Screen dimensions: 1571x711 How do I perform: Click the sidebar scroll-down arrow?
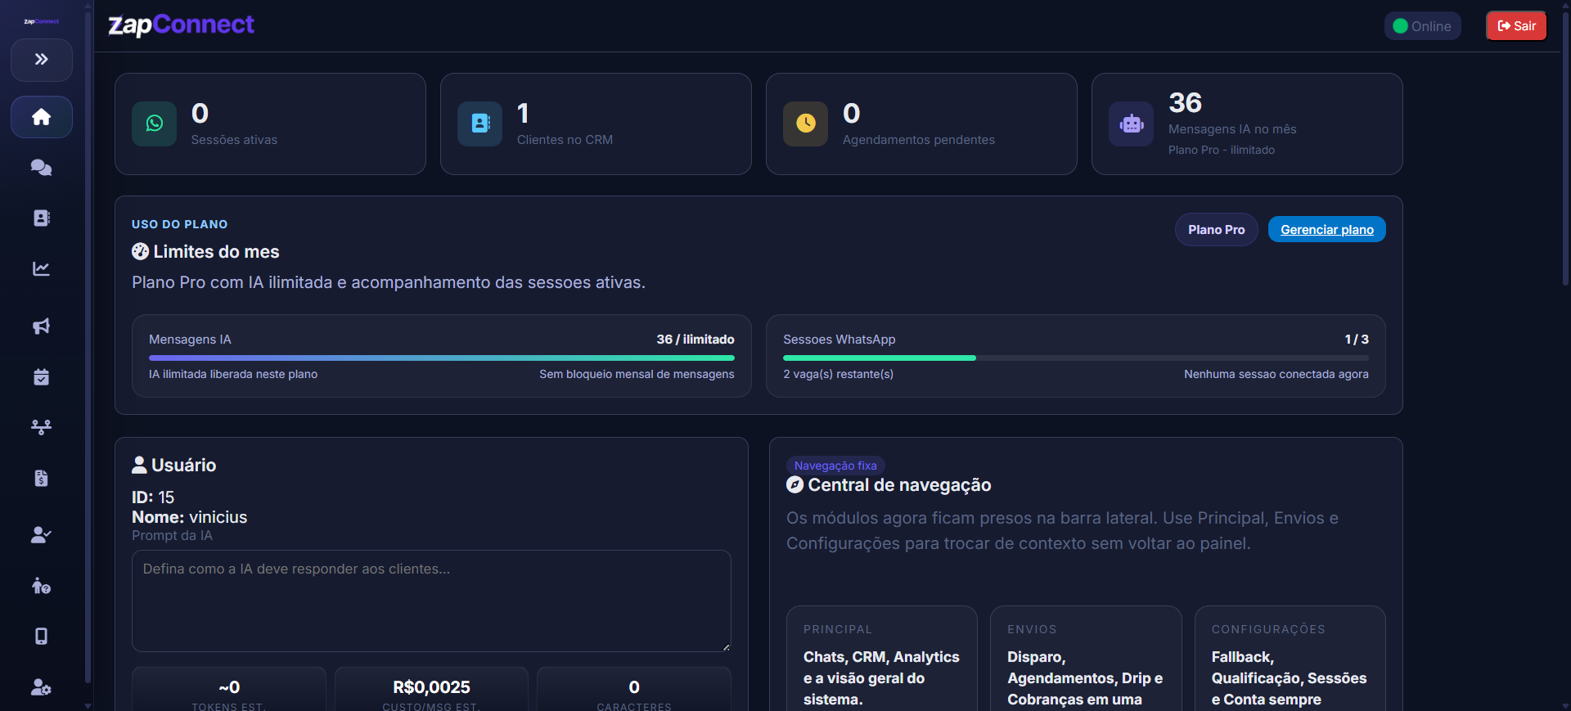[x=88, y=705]
